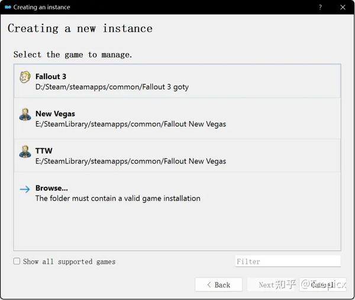Go Back to previous step
355x300 pixels.
[x=218, y=285]
